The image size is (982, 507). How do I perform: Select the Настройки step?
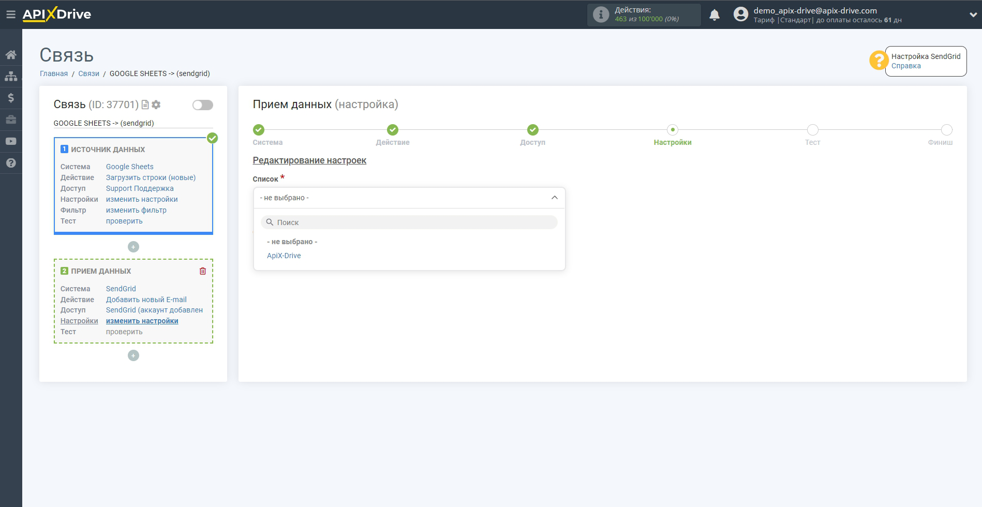pos(673,130)
